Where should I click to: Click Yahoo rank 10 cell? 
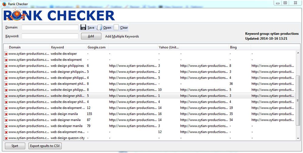[x=160, y=90]
